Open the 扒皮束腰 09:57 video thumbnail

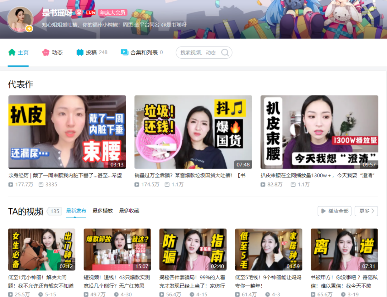pyautogui.click(x=319, y=132)
